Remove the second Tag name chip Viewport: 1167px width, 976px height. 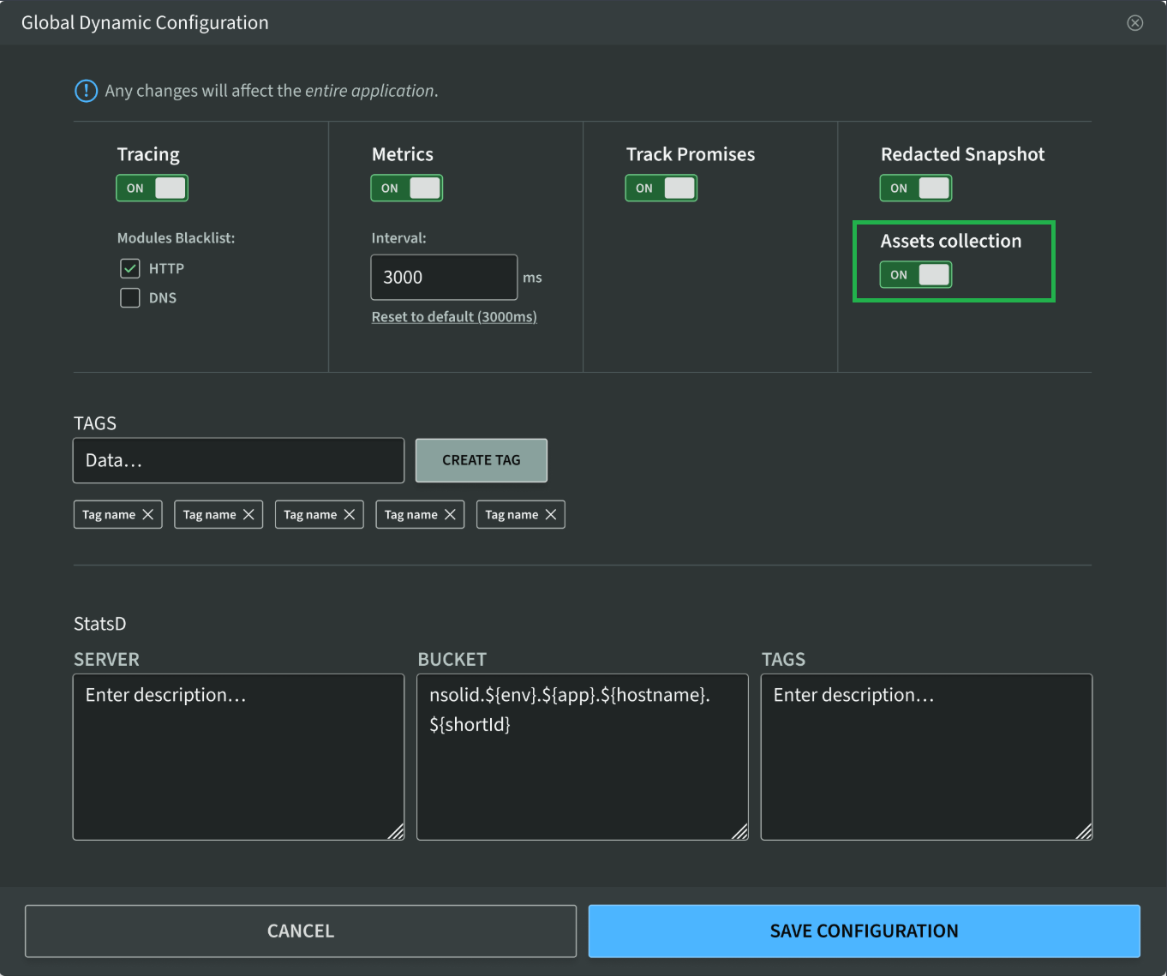[x=249, y=514]
